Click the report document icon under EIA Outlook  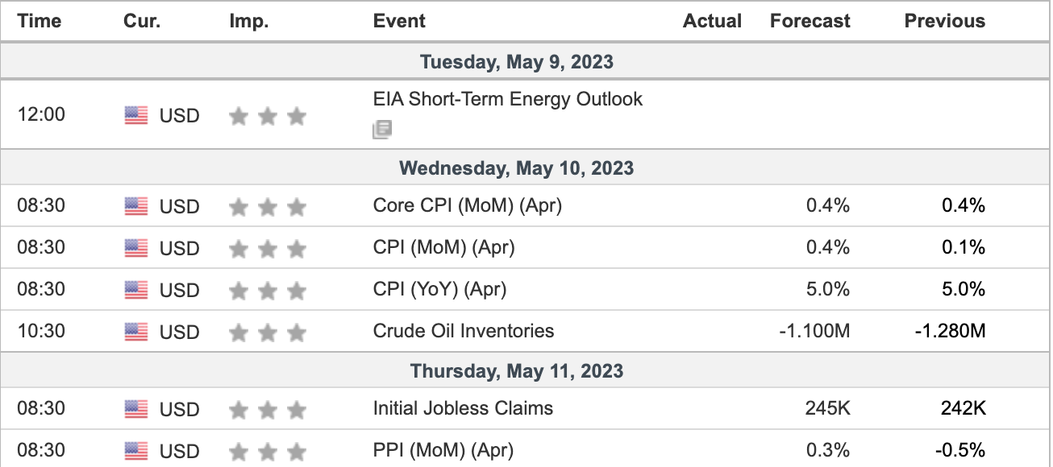click(x=382, y=129)
